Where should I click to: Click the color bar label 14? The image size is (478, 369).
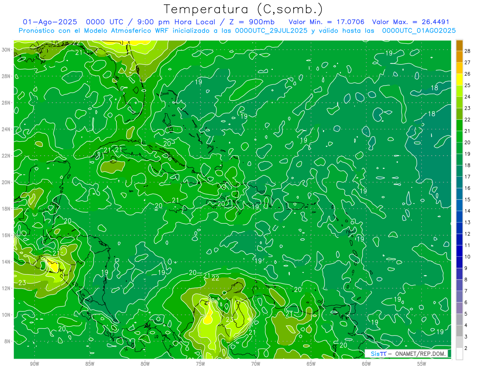coord(468,211)
